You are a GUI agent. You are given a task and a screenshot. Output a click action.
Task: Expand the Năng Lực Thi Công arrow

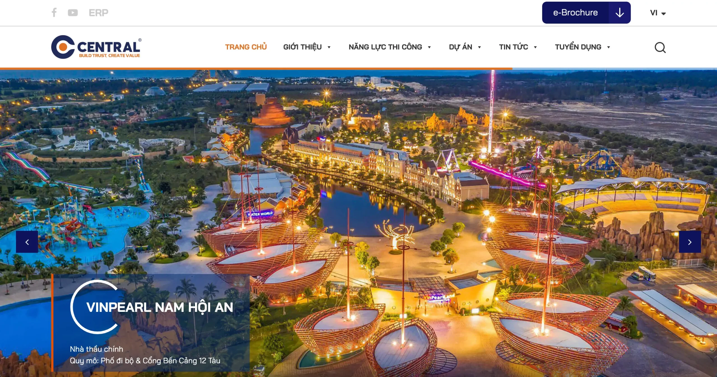[429, 47]
